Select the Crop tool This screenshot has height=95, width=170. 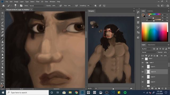pos(2,26)
